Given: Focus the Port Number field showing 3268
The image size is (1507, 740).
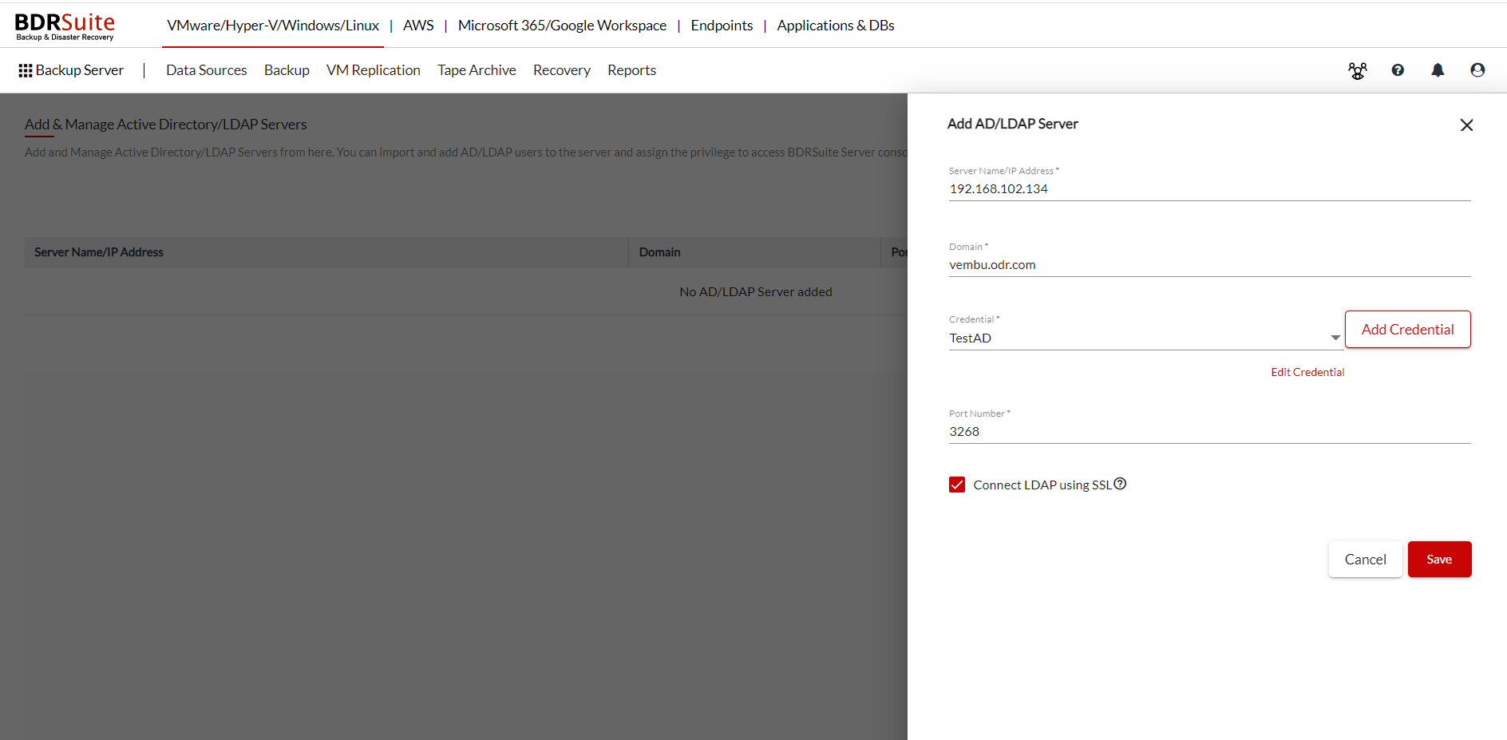Looking at the screenshot, I should point(1209,432).
